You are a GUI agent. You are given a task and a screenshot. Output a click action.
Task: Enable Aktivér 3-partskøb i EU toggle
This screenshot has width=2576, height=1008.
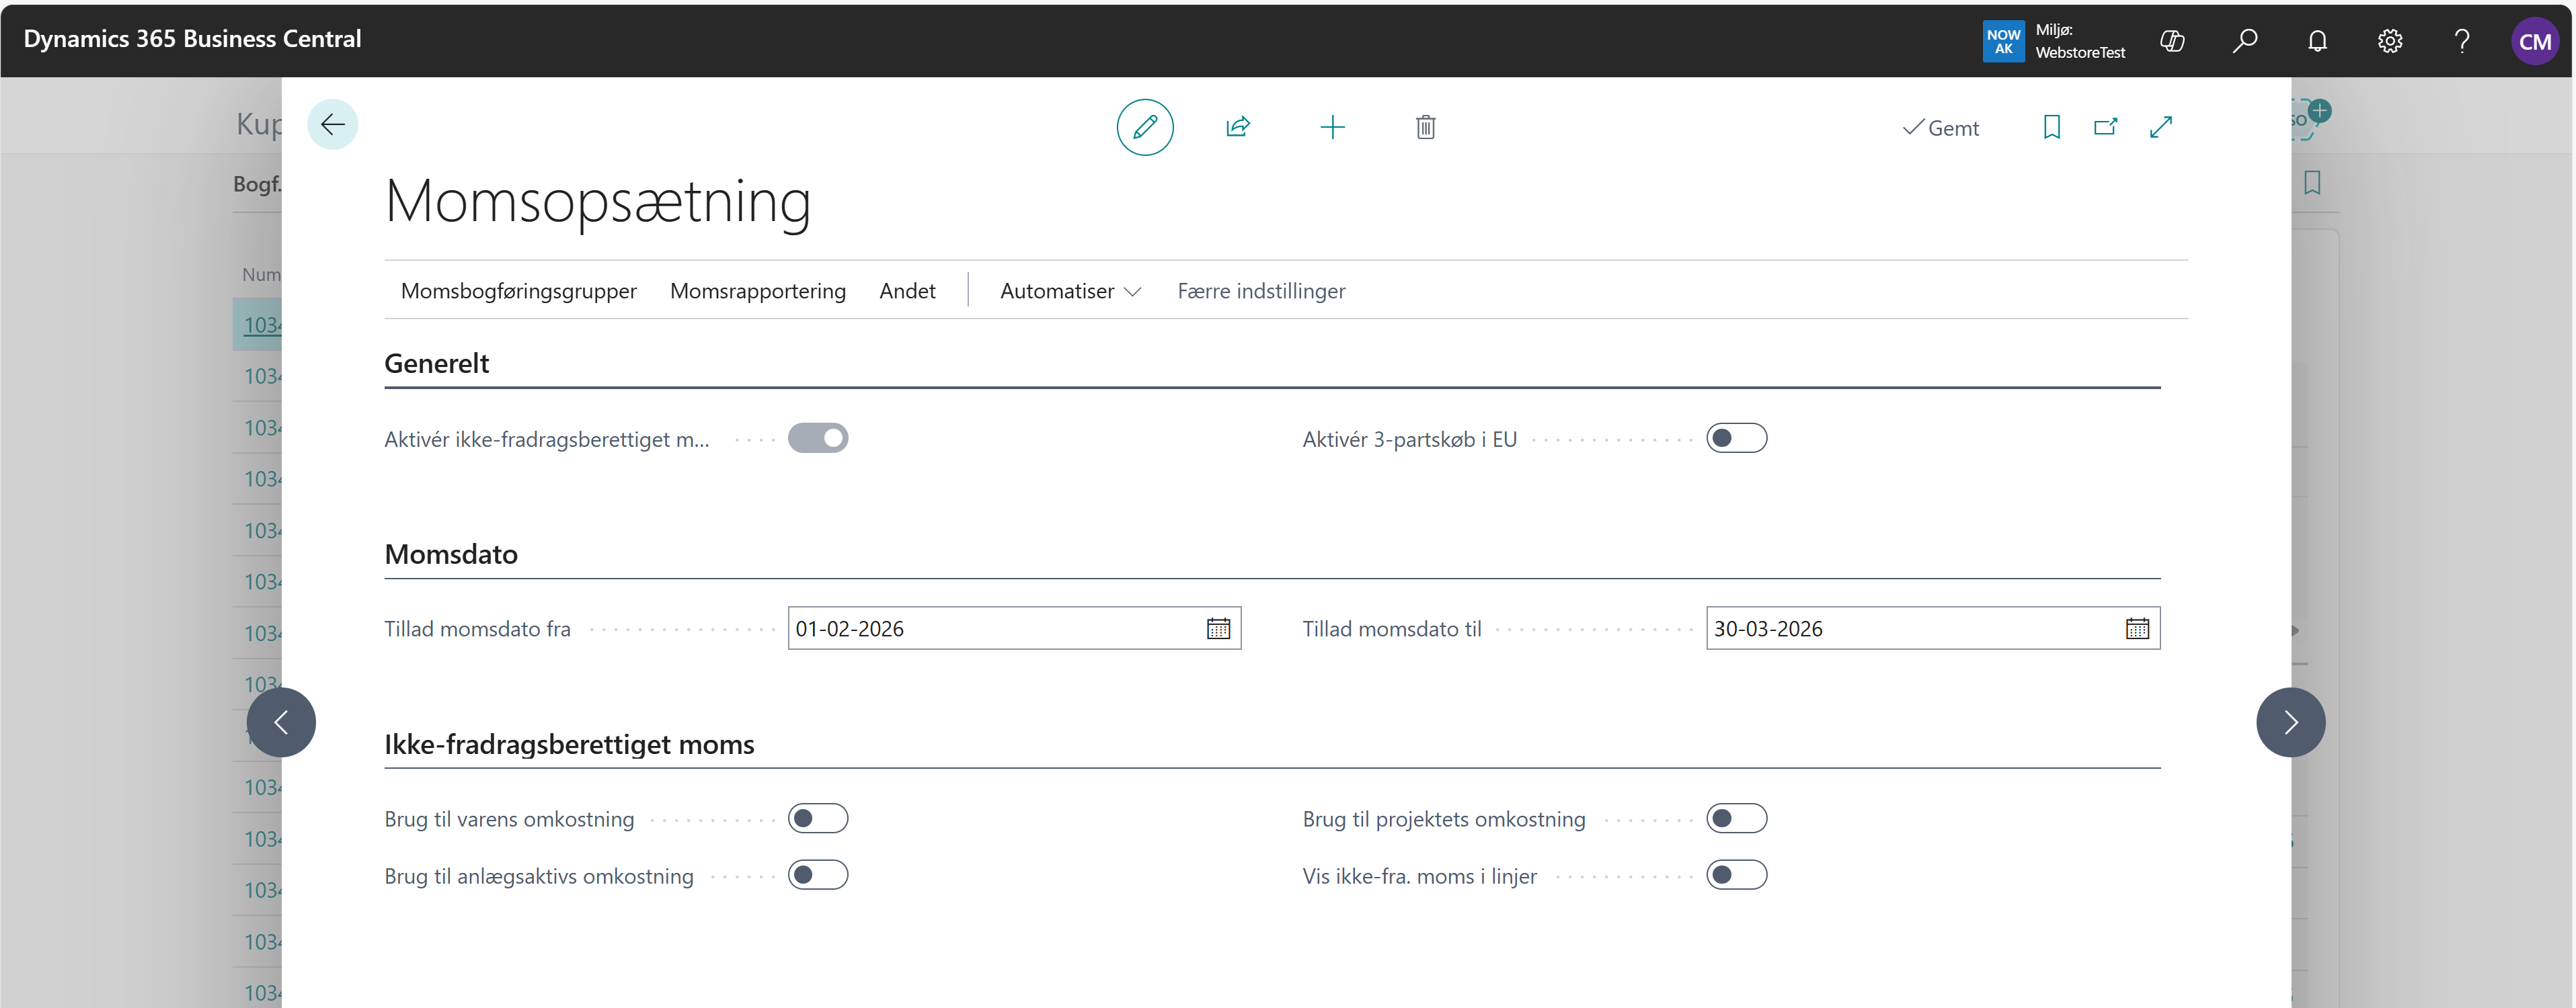coord(1736,439)
